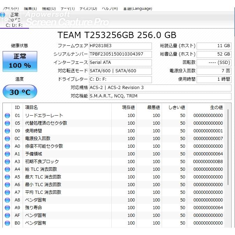Click status circle for ID AF row
235x235 pixels.
tap(7, 215)
